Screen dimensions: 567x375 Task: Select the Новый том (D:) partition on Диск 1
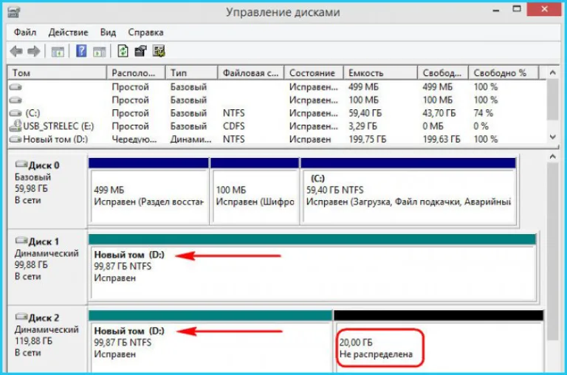pyautogui.click(x=312, y=267)
